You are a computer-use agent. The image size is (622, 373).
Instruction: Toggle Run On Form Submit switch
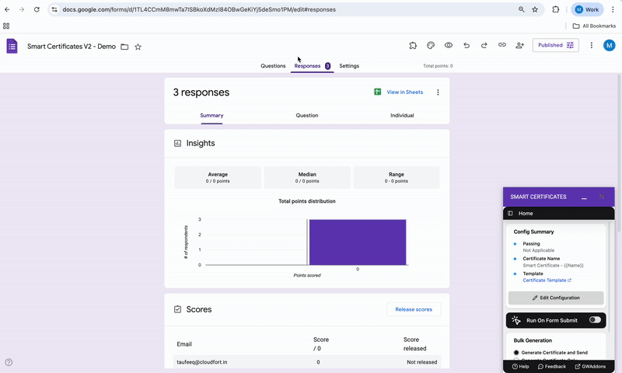[x=595, y=320]
